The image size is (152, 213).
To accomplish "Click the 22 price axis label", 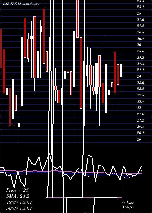I will point(139,108).
